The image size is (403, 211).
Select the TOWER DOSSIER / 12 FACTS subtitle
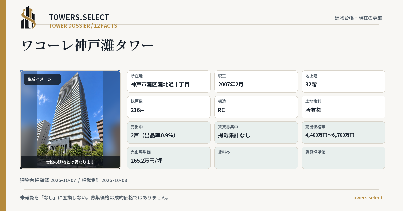tap(83, 26)
